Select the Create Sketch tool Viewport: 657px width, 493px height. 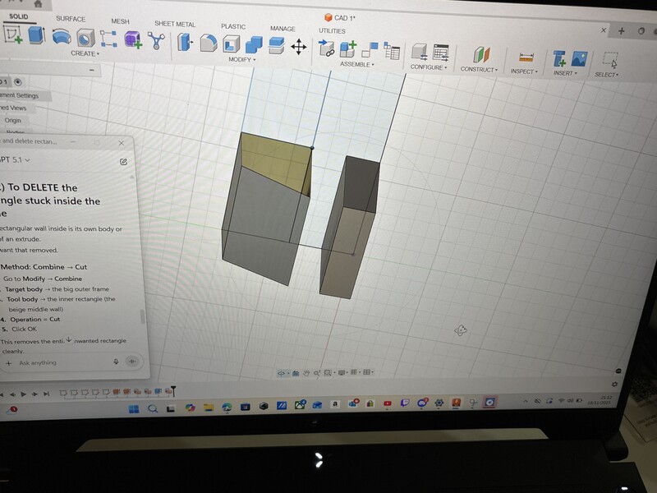point(13,35)
